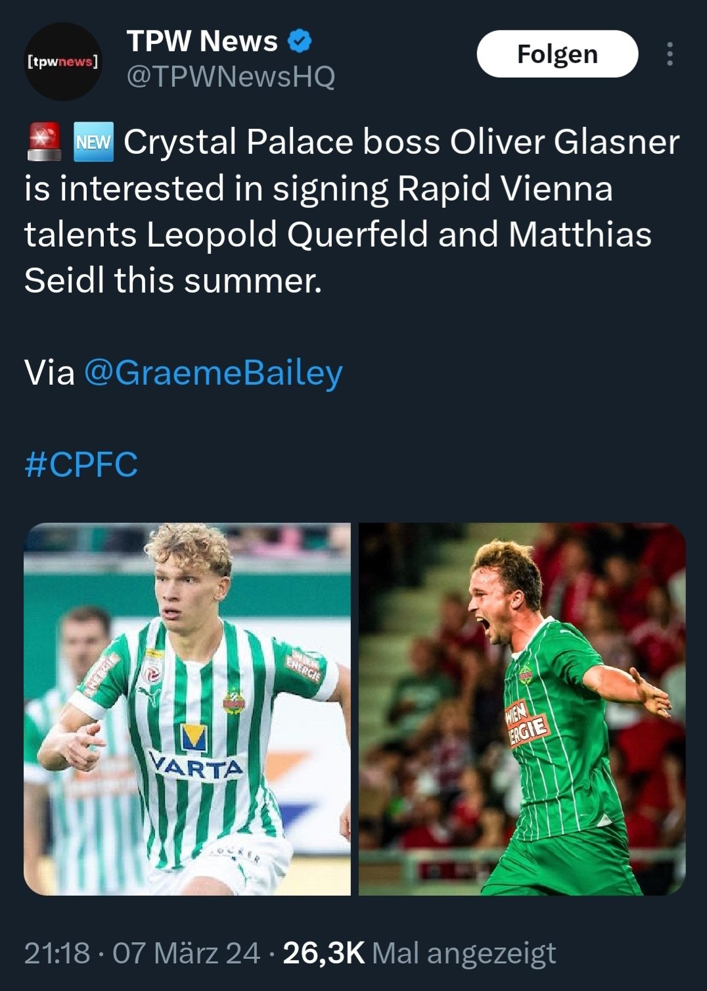707x991 pixels.
Task: Click the Folgen follow button
Action: click(x=557, y=54)
